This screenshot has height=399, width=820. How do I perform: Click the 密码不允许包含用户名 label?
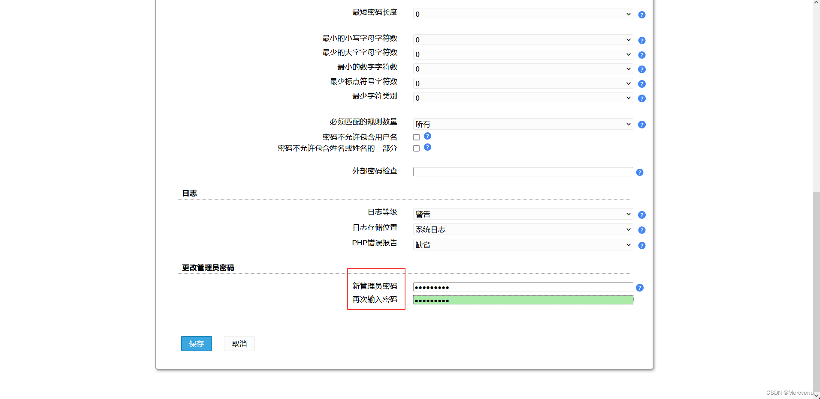(360, 137)
